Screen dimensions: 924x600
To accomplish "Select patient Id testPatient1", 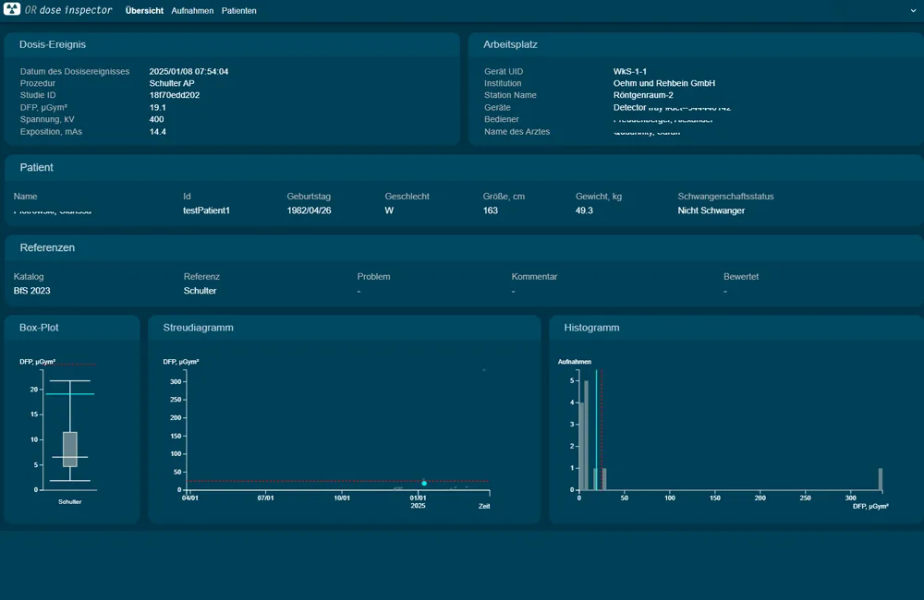I will pyautogui.click(x=206, y=210).
